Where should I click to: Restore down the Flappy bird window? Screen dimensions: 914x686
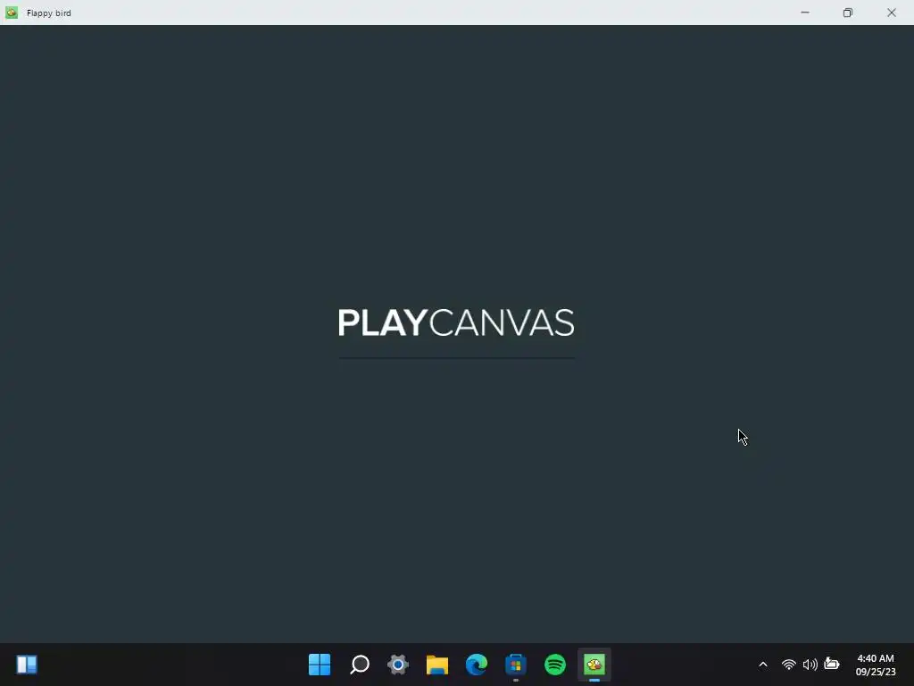pyautogui.click(x=848, y=13)
